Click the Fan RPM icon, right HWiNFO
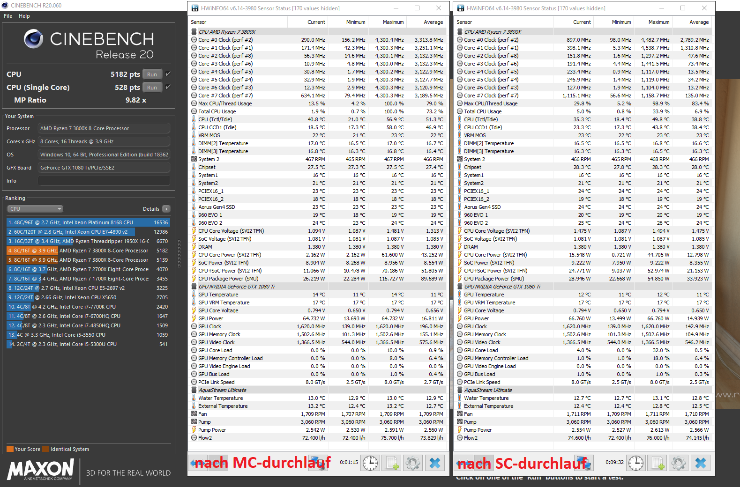Image resolution: width=740 pixels, height=487 pixels. (x=460, y=414)
